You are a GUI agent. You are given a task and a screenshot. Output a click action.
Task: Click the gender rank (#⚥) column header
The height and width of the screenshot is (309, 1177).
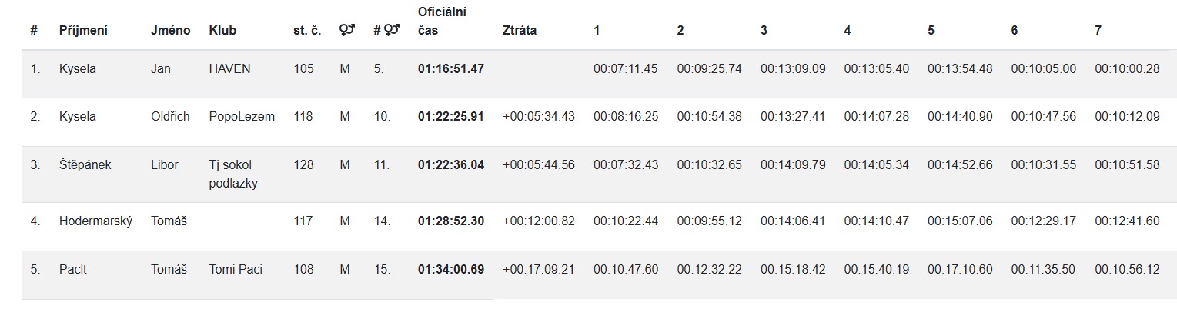[386, 31]
